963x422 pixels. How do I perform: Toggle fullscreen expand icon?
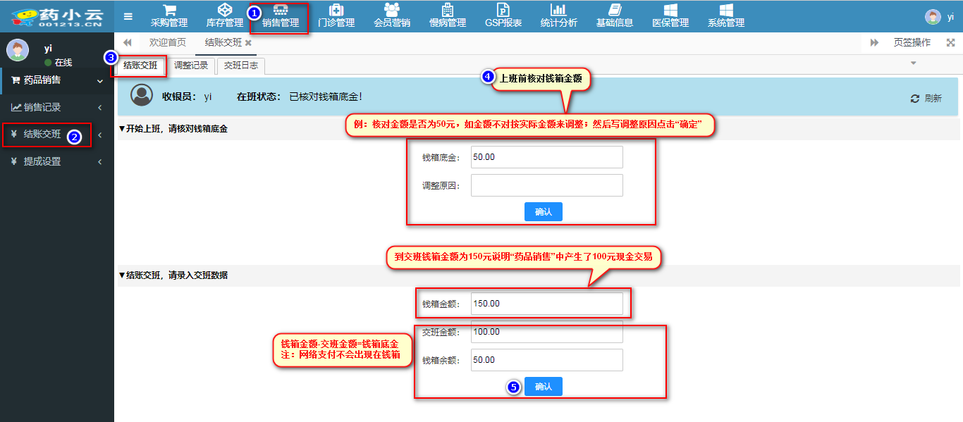click(x=950, y=42)
